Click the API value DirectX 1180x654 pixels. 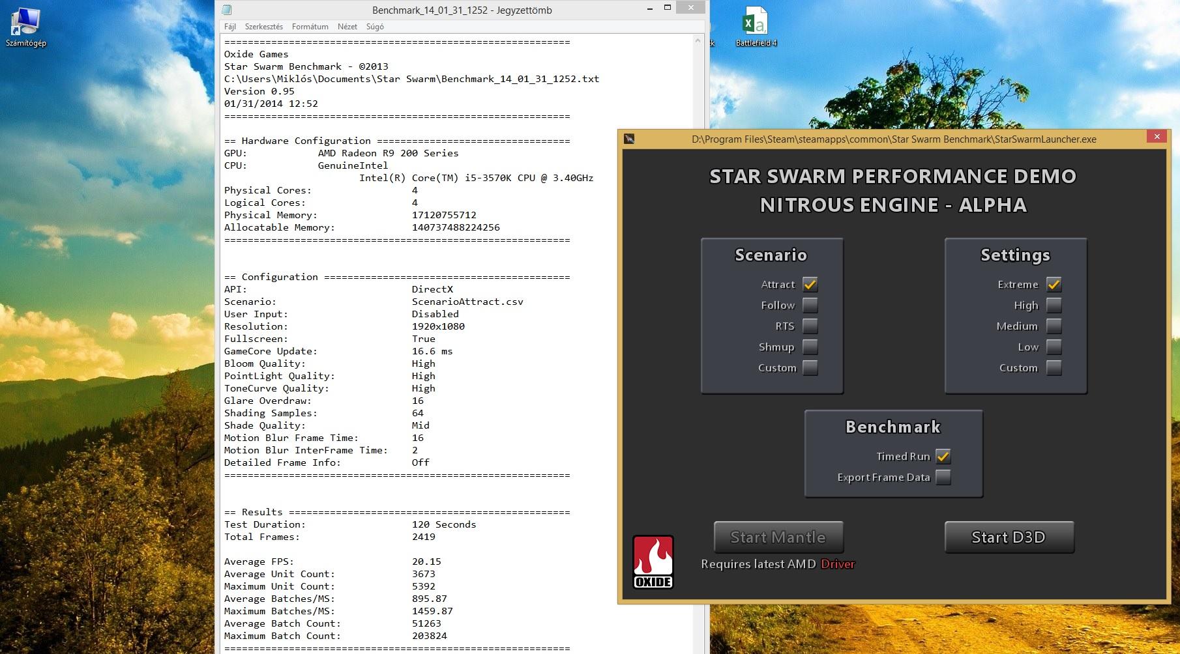tap(432, 289)
